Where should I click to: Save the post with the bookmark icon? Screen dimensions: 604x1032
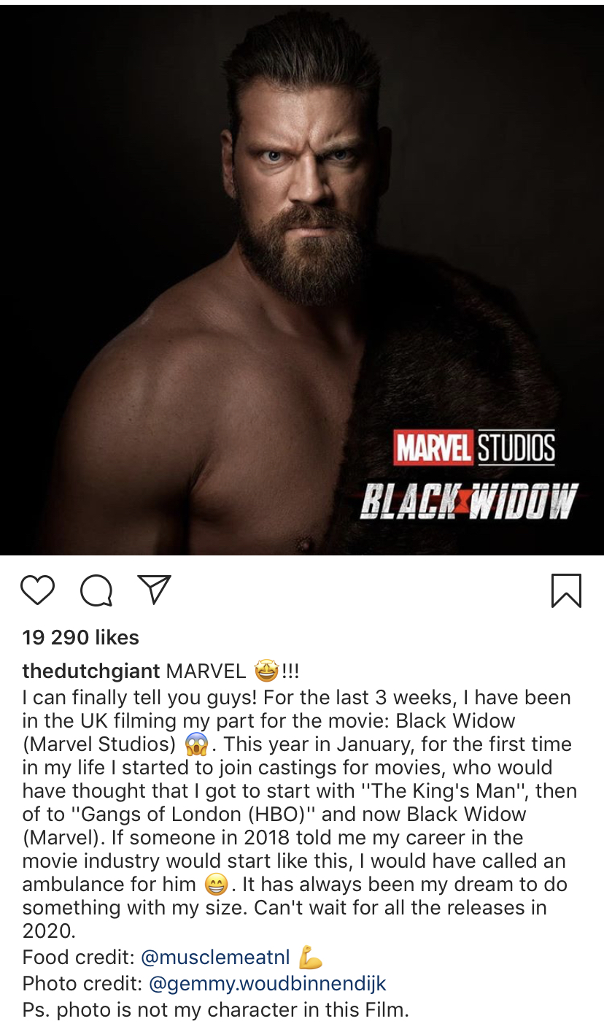pos(566,590)
